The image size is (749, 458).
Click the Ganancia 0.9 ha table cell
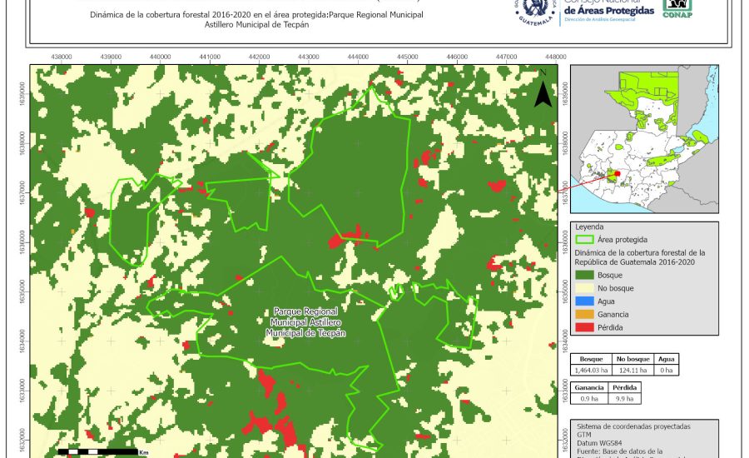(x=590, y=400)
